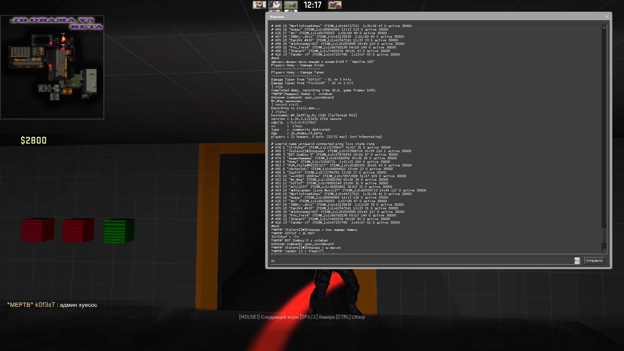This screenshot has height=351, width=624.
Task: Click the player avatar right of the timer
Action: [335, 5]
